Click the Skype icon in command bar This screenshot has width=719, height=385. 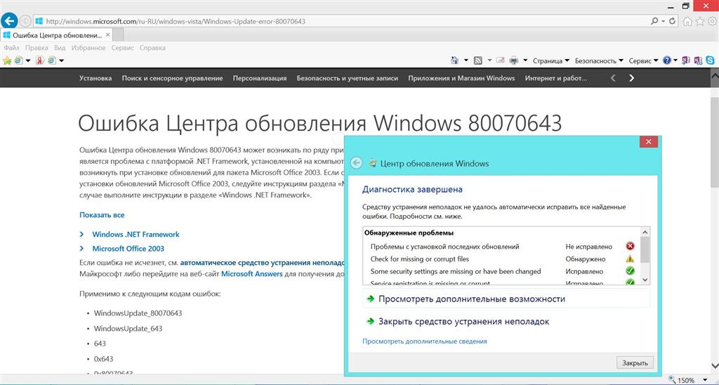click(711, 60)
